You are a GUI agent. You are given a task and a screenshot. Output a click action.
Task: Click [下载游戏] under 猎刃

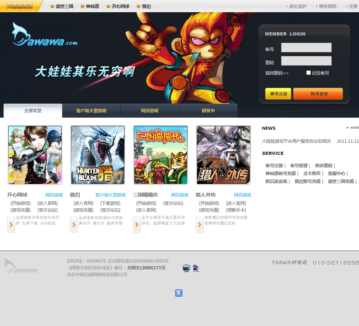coord(110,203)
